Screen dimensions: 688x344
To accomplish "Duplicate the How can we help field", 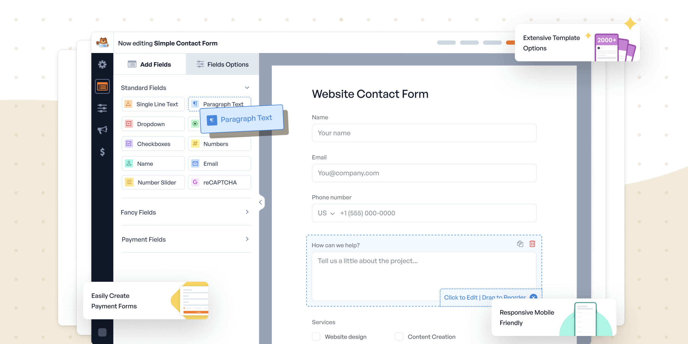I will 520,244.
